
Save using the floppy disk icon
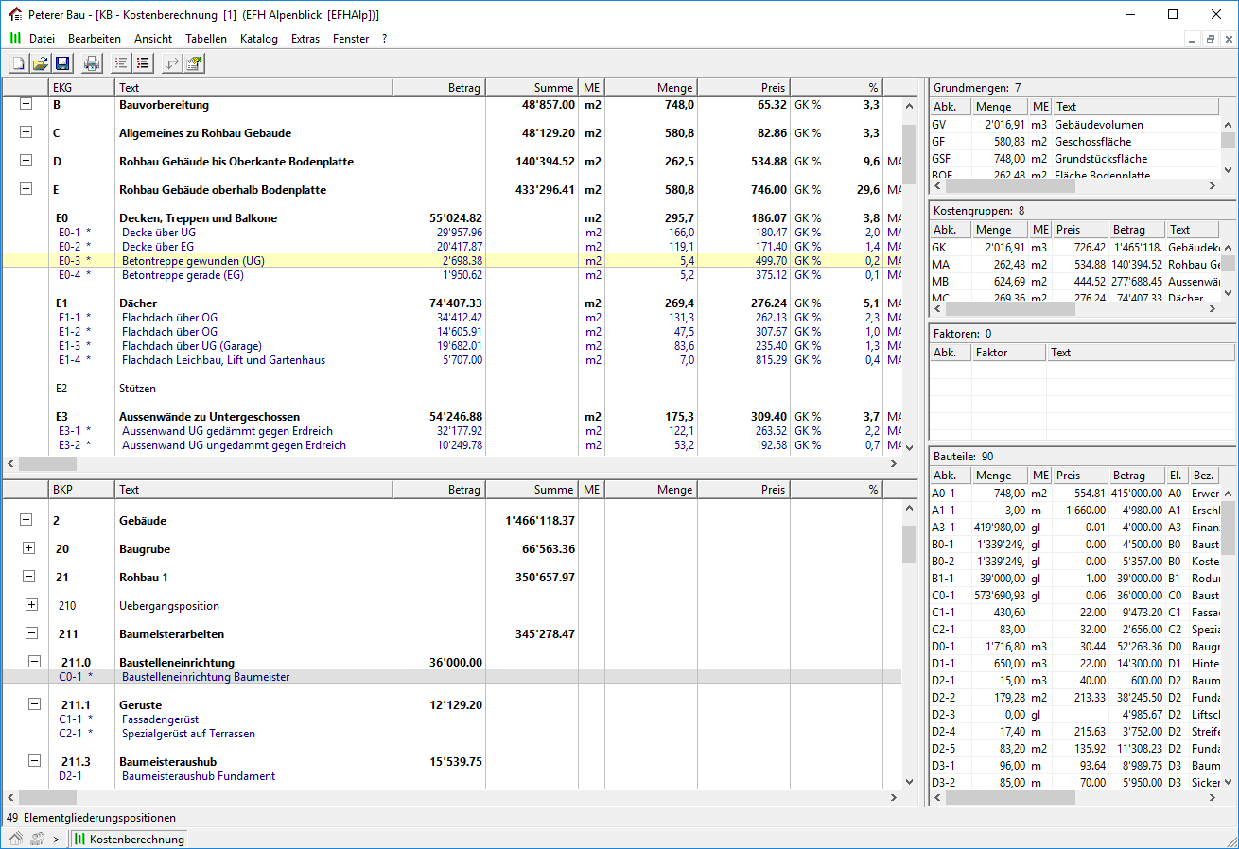pos(62,63)
